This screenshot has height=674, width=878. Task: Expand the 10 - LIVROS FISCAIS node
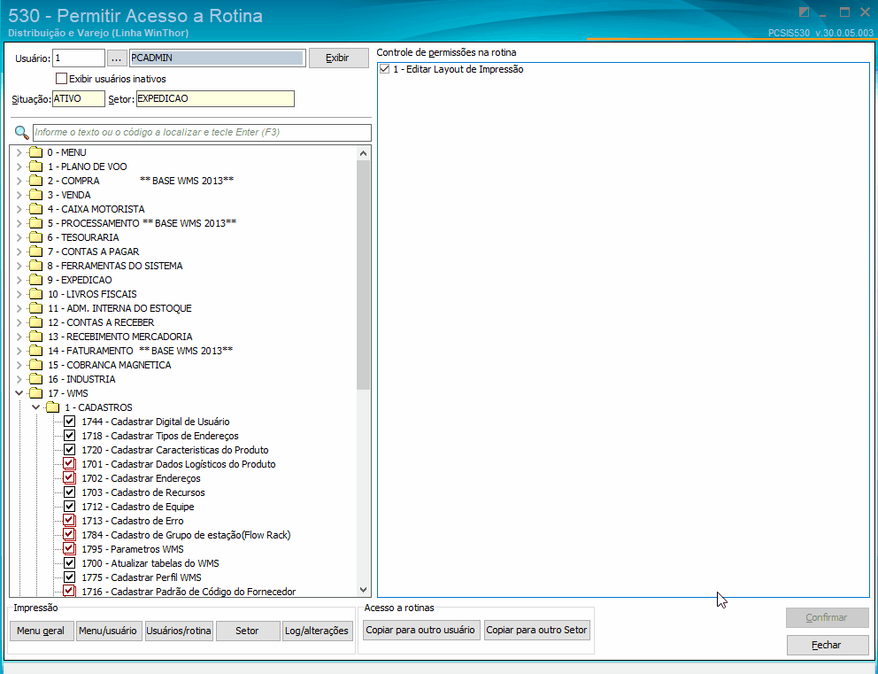pyautogui.click(x=19, y=294)
